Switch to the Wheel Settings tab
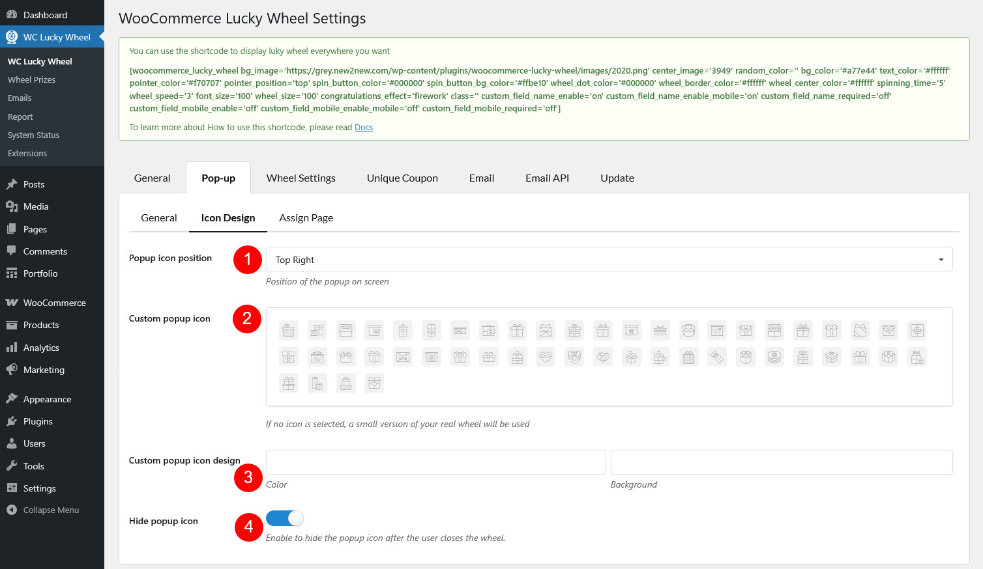Image resolution: width=983 pixels, height=569 pixels. [301, 178]
